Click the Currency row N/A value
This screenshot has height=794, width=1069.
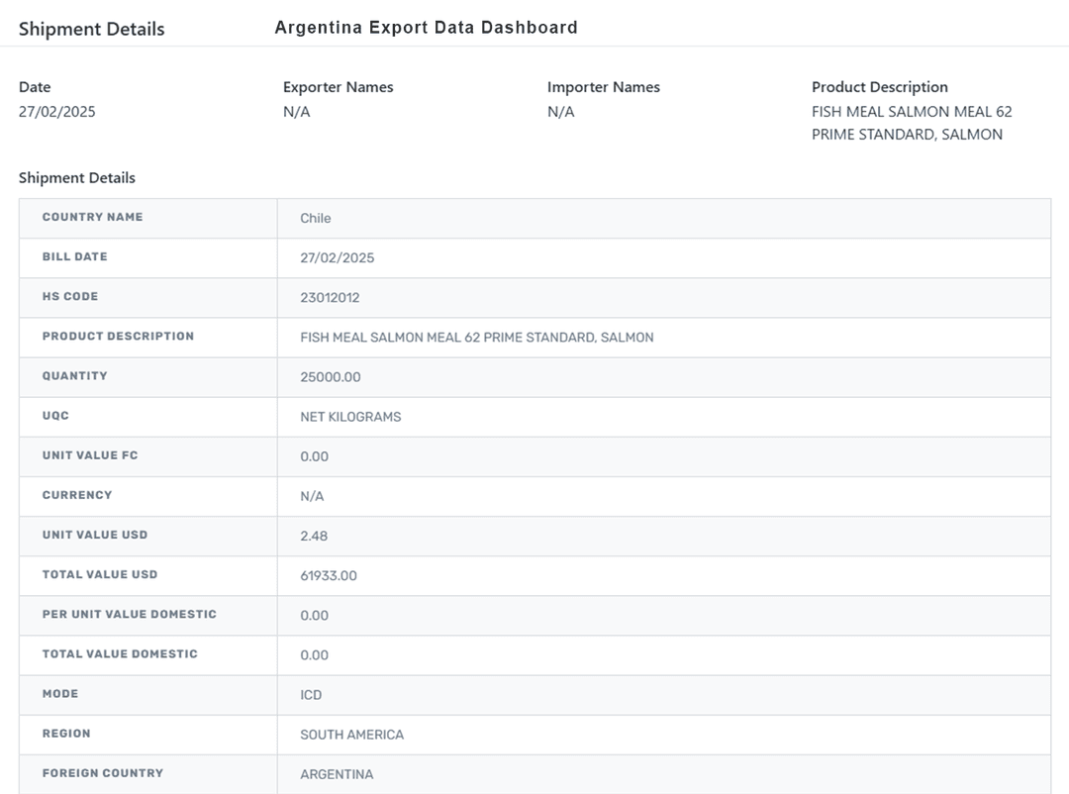pyautogui.click(x=312, y=496)
